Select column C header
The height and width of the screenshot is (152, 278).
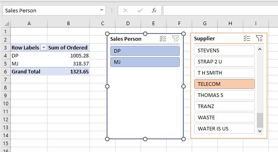tap(103, 24)
